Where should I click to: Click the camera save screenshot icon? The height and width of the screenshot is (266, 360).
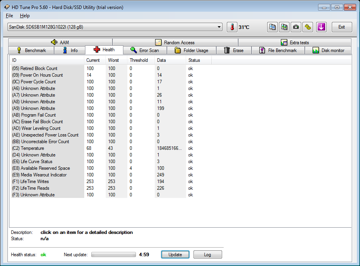(x=296, y=27)
